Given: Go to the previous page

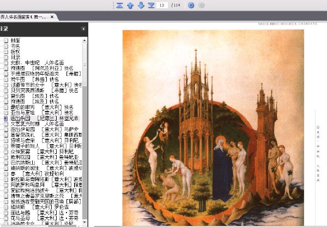Looking at the screenshot, I should tap(130, 5).
